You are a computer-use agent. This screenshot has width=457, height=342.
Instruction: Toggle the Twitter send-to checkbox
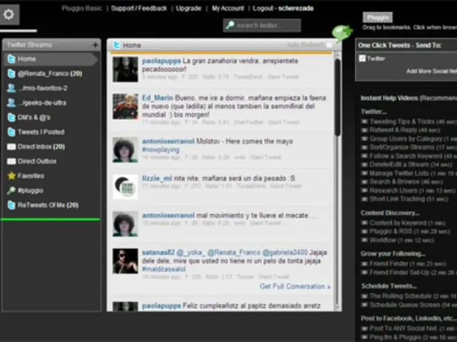pos(362,59)
